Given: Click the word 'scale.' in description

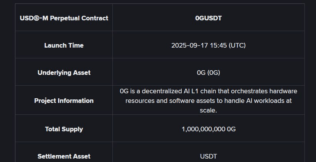Looking at the screenshot, I should (208, 110).
